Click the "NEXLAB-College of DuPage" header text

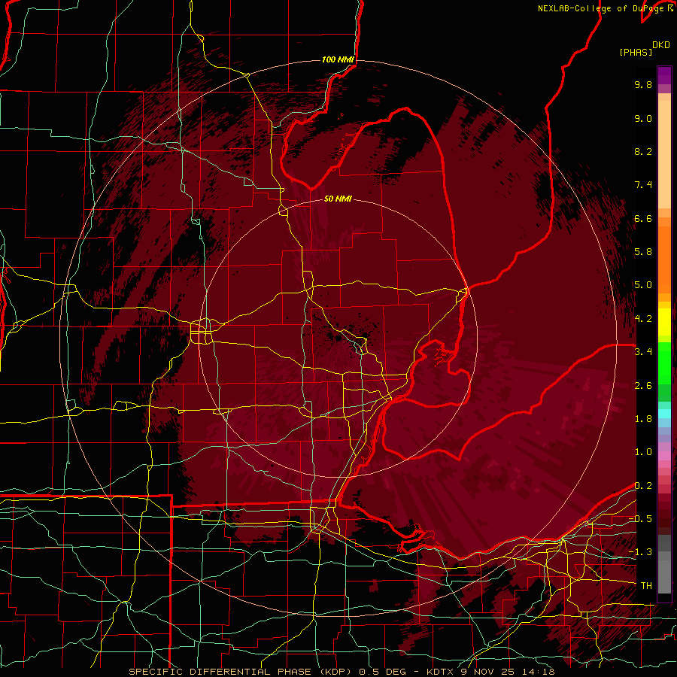pyautogui.click(x=602, y=8)
